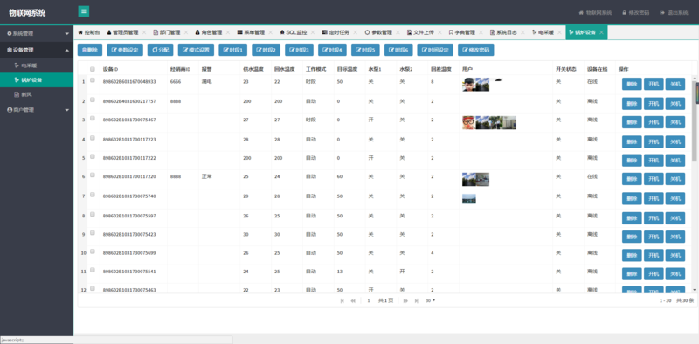This screenshot has width=699, height=344.
Task: Switch to the 角色管理 tab
Action: (209, 32)
